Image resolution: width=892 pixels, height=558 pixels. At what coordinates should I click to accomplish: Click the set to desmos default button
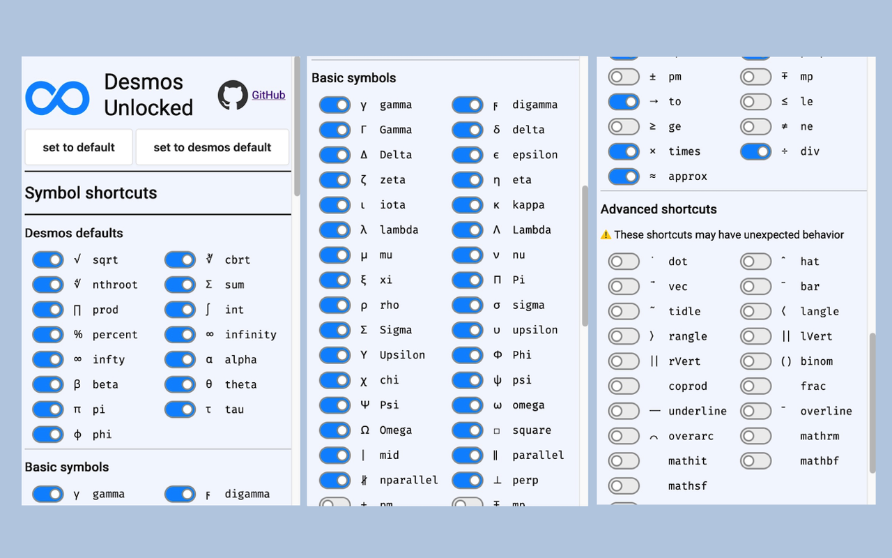coord(212,147)
